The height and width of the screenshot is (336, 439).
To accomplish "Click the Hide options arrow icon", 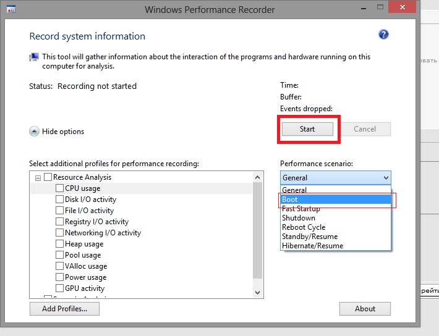I will point(34,131).
